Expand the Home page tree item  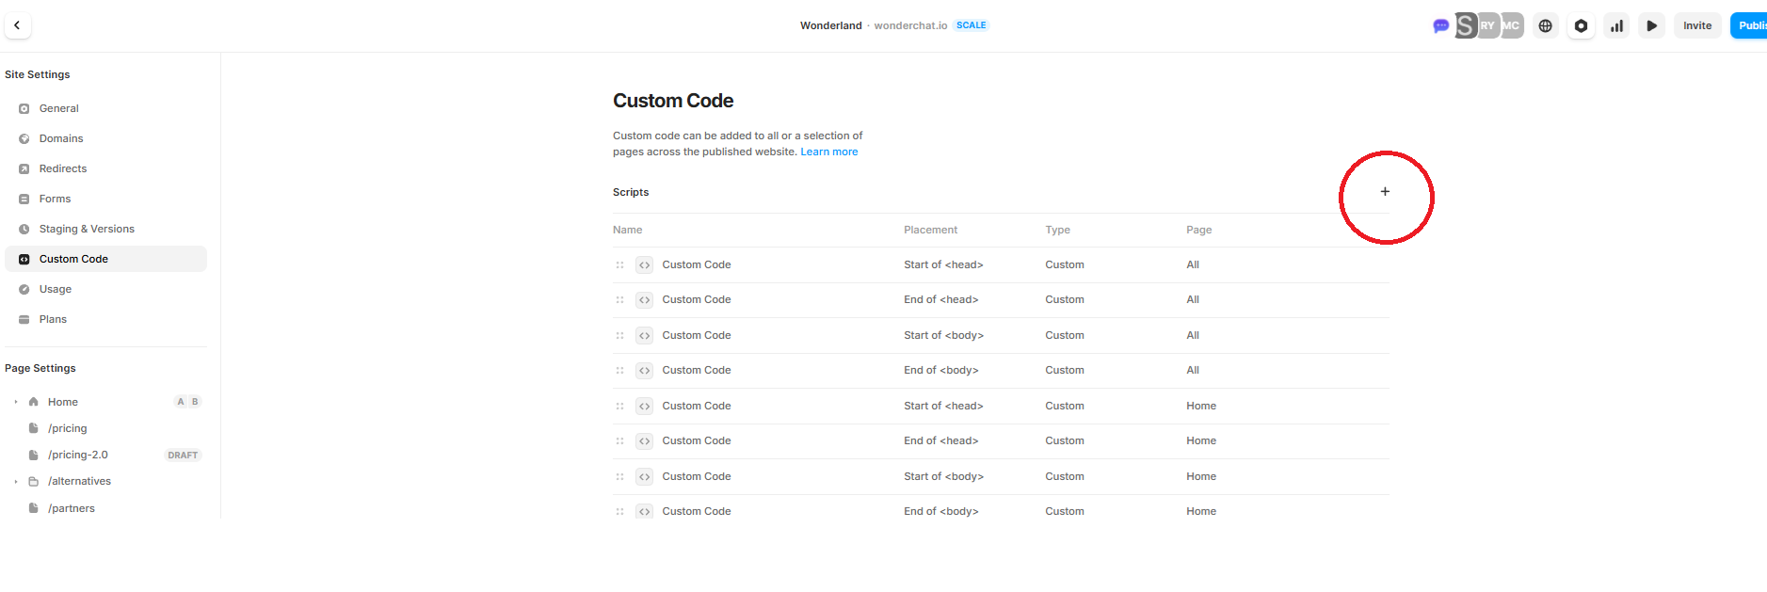16,402
